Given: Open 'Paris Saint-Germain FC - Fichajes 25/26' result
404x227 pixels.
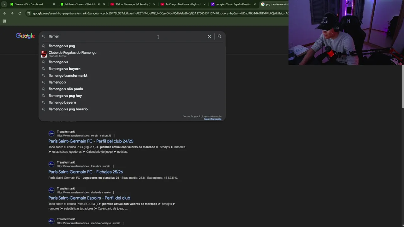Looking at the screenshot, I should [86, 172].
